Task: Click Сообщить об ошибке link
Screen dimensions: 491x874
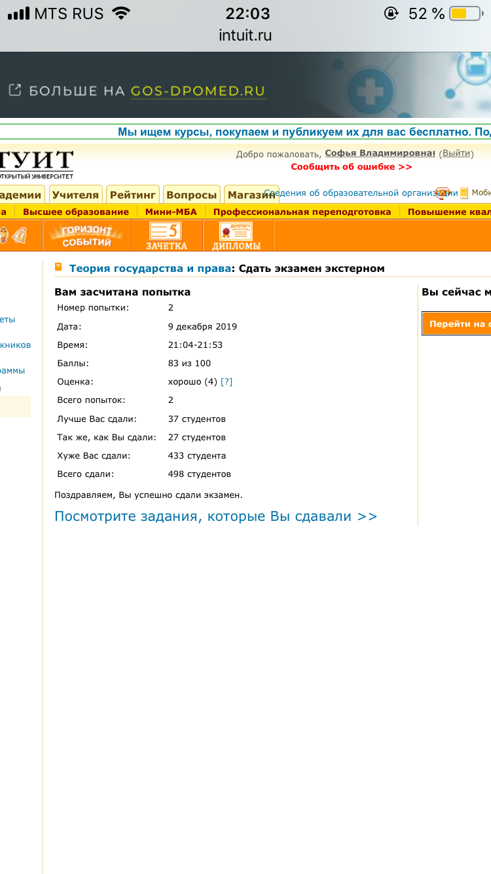Action: 352,166
